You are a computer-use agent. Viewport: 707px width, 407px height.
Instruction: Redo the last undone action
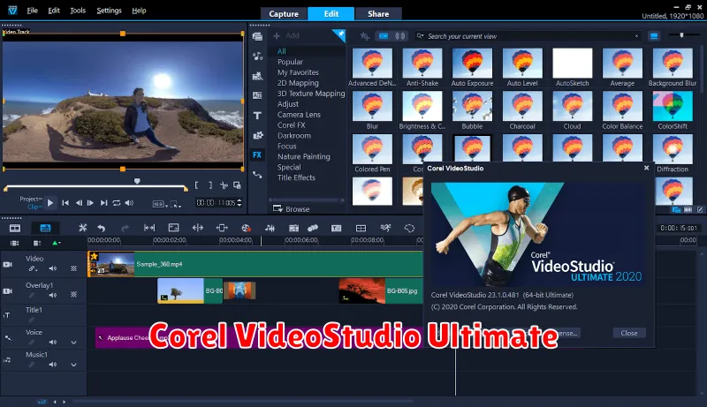[x=125, y=229]
